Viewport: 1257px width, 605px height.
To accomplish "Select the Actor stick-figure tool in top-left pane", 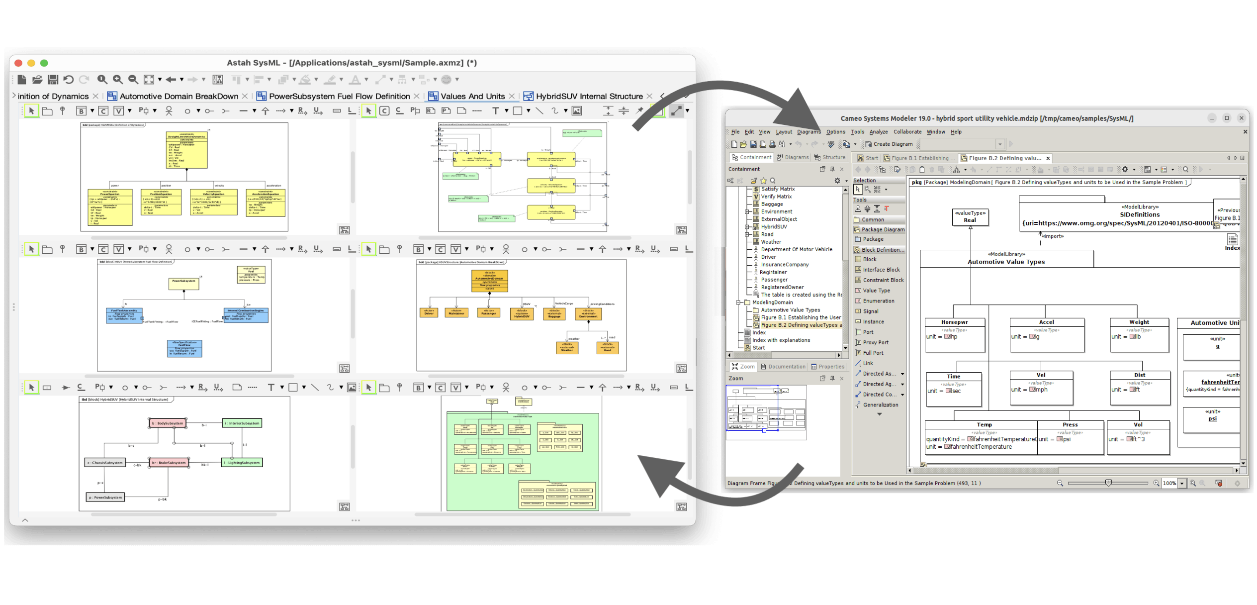I will tap(169, 111).
